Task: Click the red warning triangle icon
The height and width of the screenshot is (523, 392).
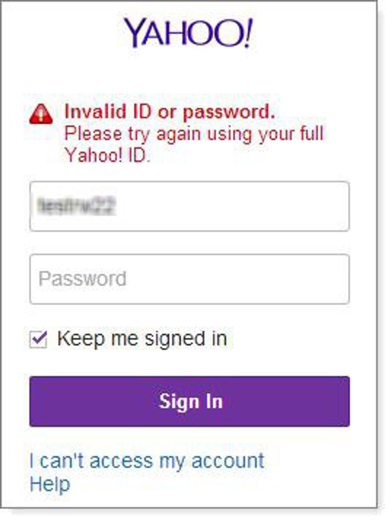Action: click(x=41, y=114)
